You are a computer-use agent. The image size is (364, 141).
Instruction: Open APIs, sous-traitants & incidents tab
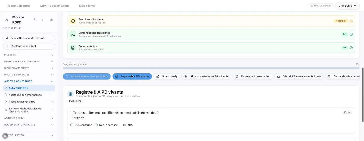click(x=206, y=76)
